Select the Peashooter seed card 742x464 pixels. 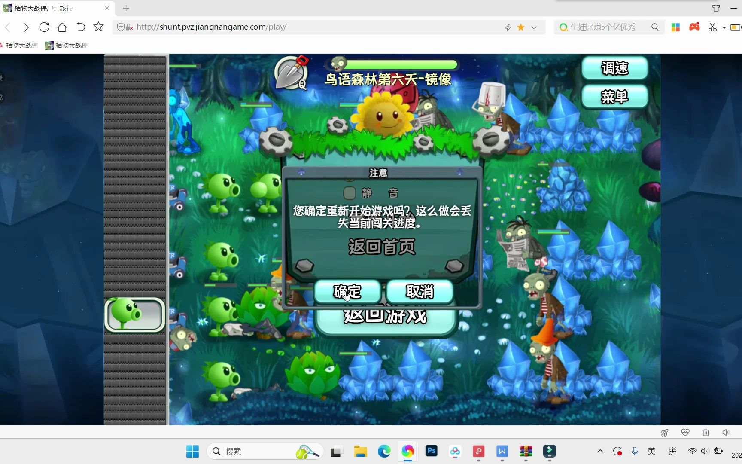pos(135,315)
